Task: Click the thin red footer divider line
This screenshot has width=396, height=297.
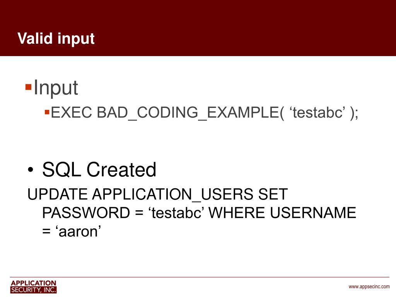Action: [200, 277]
